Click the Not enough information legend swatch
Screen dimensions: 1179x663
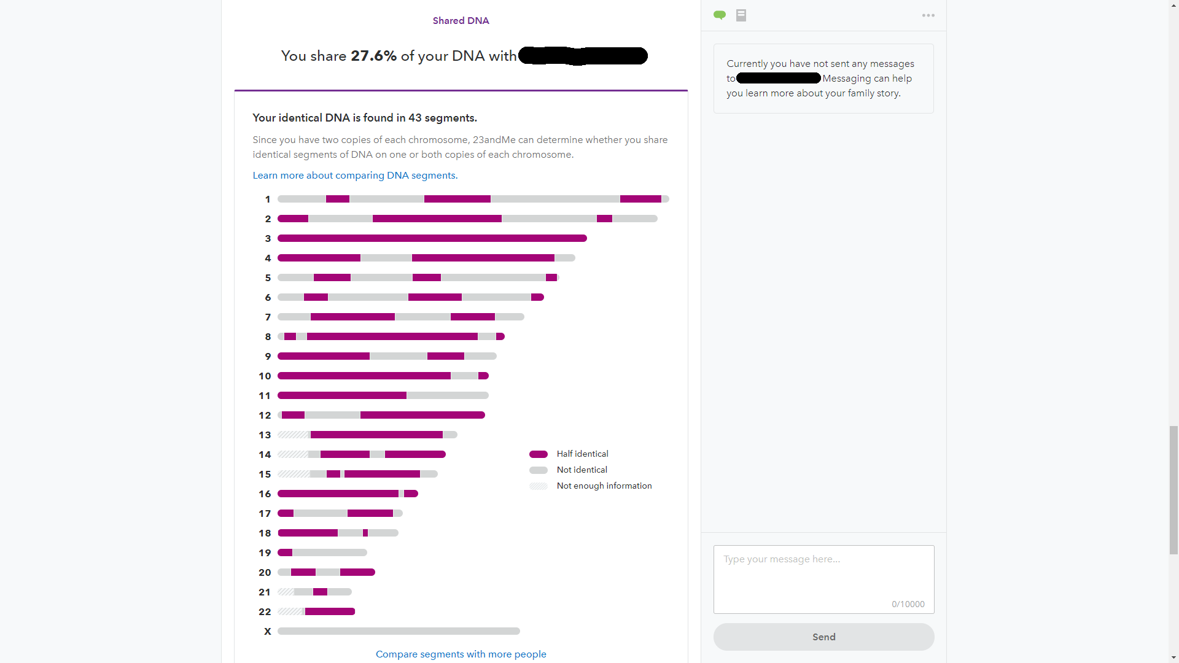pos(539,486)
